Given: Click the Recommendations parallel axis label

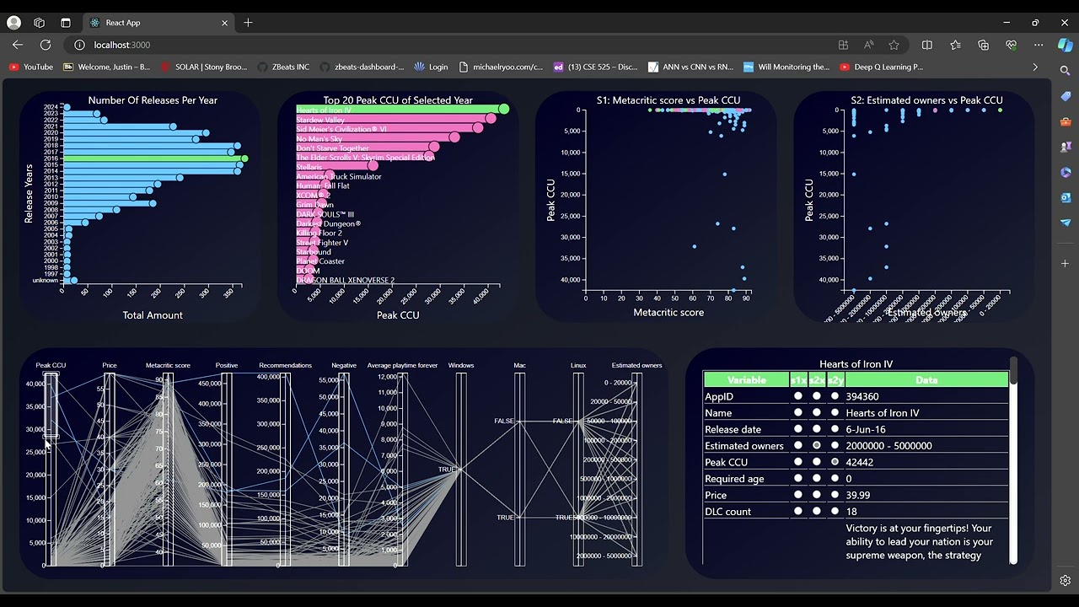Looking at the screenshot, I should pos(285,365).
